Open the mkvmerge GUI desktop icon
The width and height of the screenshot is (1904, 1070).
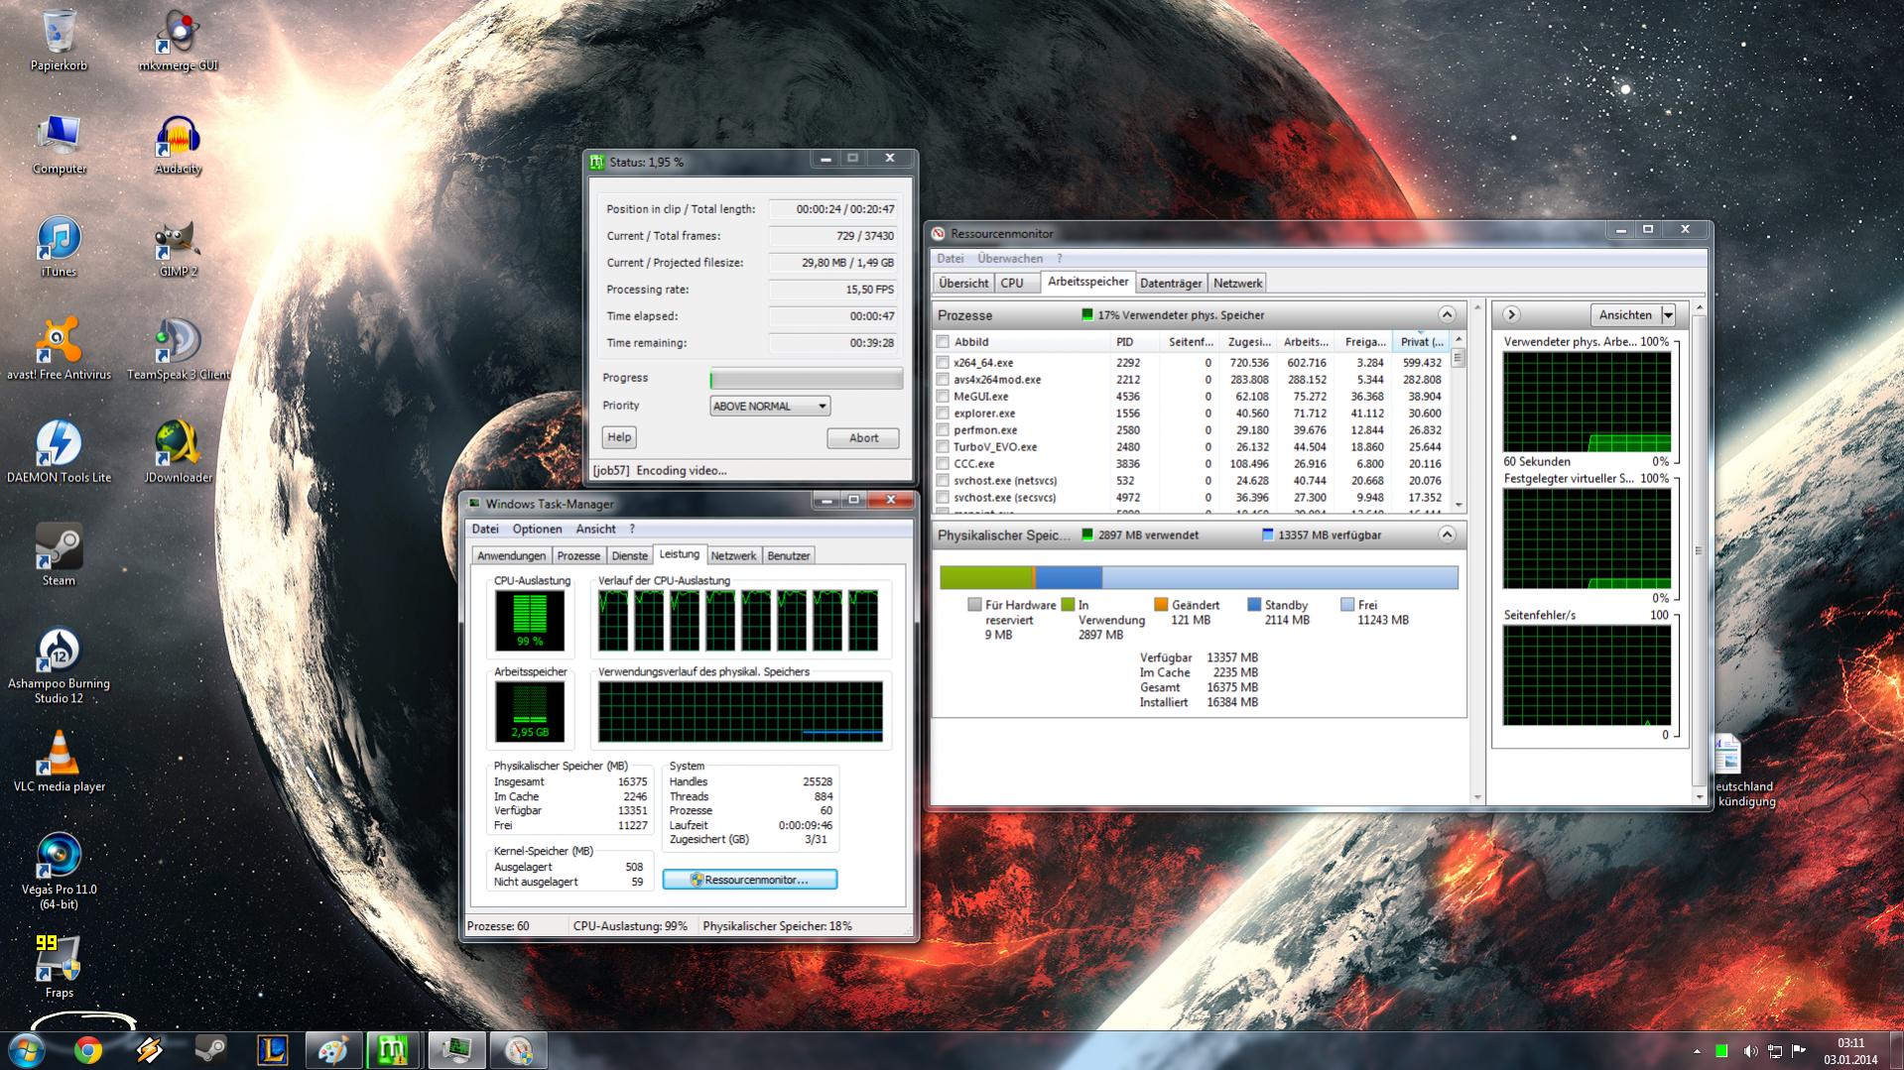click(178, 40)
